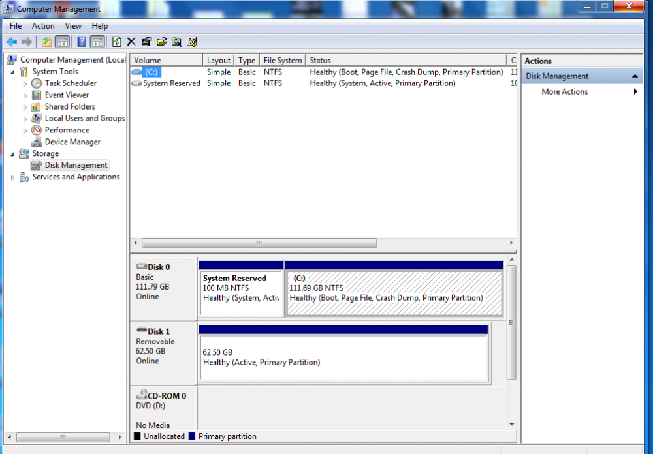The height and width of the screenshot is (454, 653).
Task: Collapse Disk Management section in Actions pane
Action: [635, 76]
